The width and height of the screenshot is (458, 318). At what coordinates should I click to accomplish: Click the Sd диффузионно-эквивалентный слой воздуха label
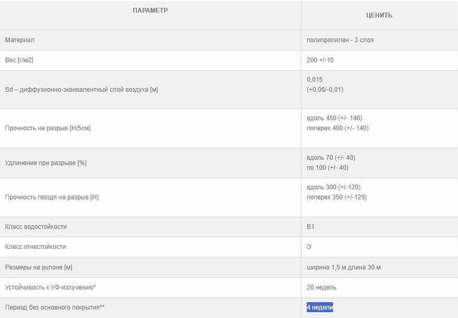point(81,90)
